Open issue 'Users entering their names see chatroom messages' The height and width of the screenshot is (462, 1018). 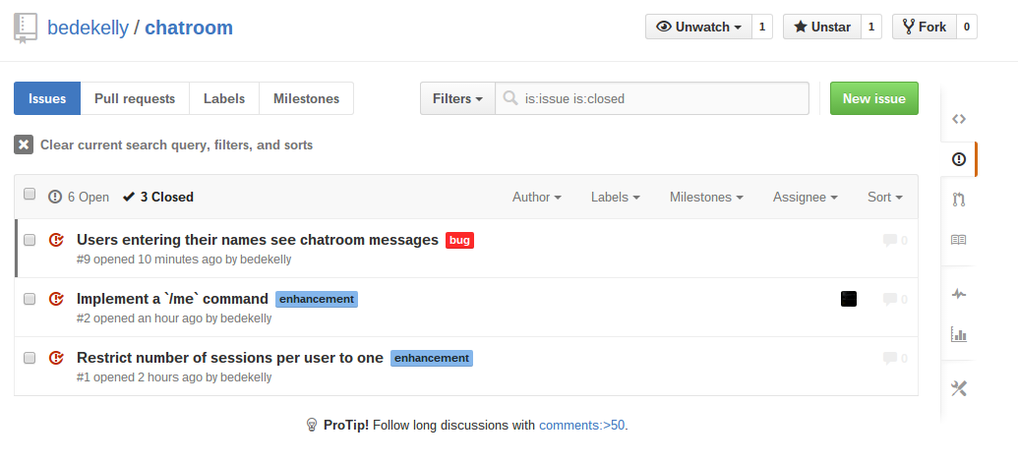pyautogui.click(x=258, y=240)
